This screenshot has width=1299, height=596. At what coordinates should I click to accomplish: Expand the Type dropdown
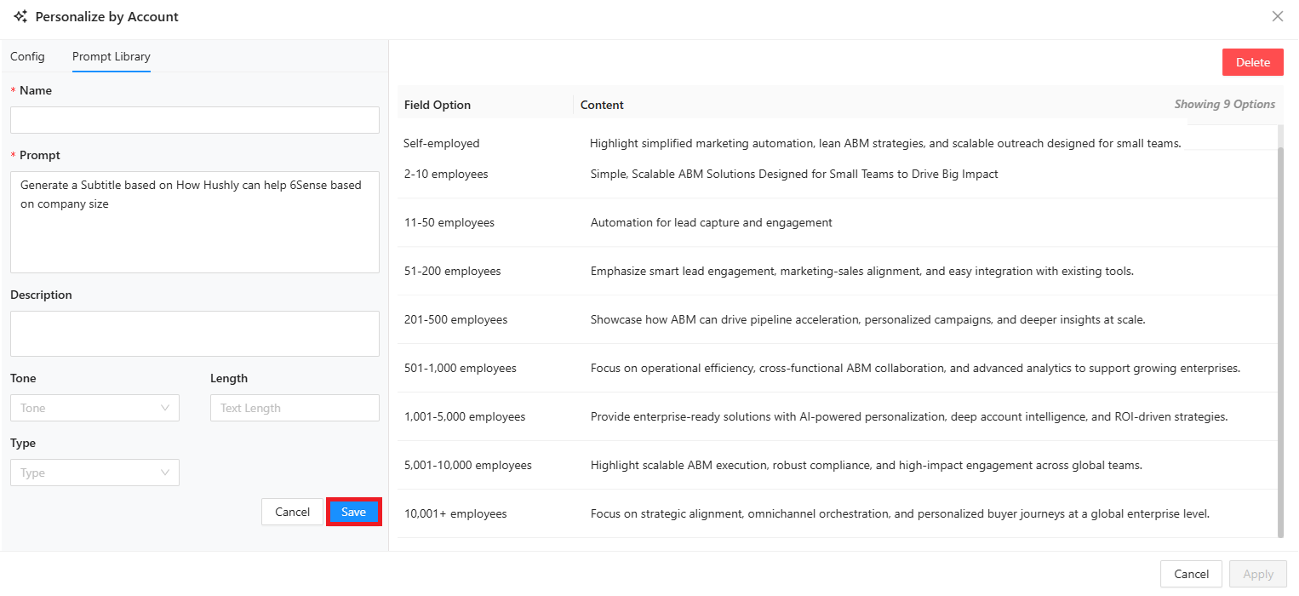pos(94,473)
